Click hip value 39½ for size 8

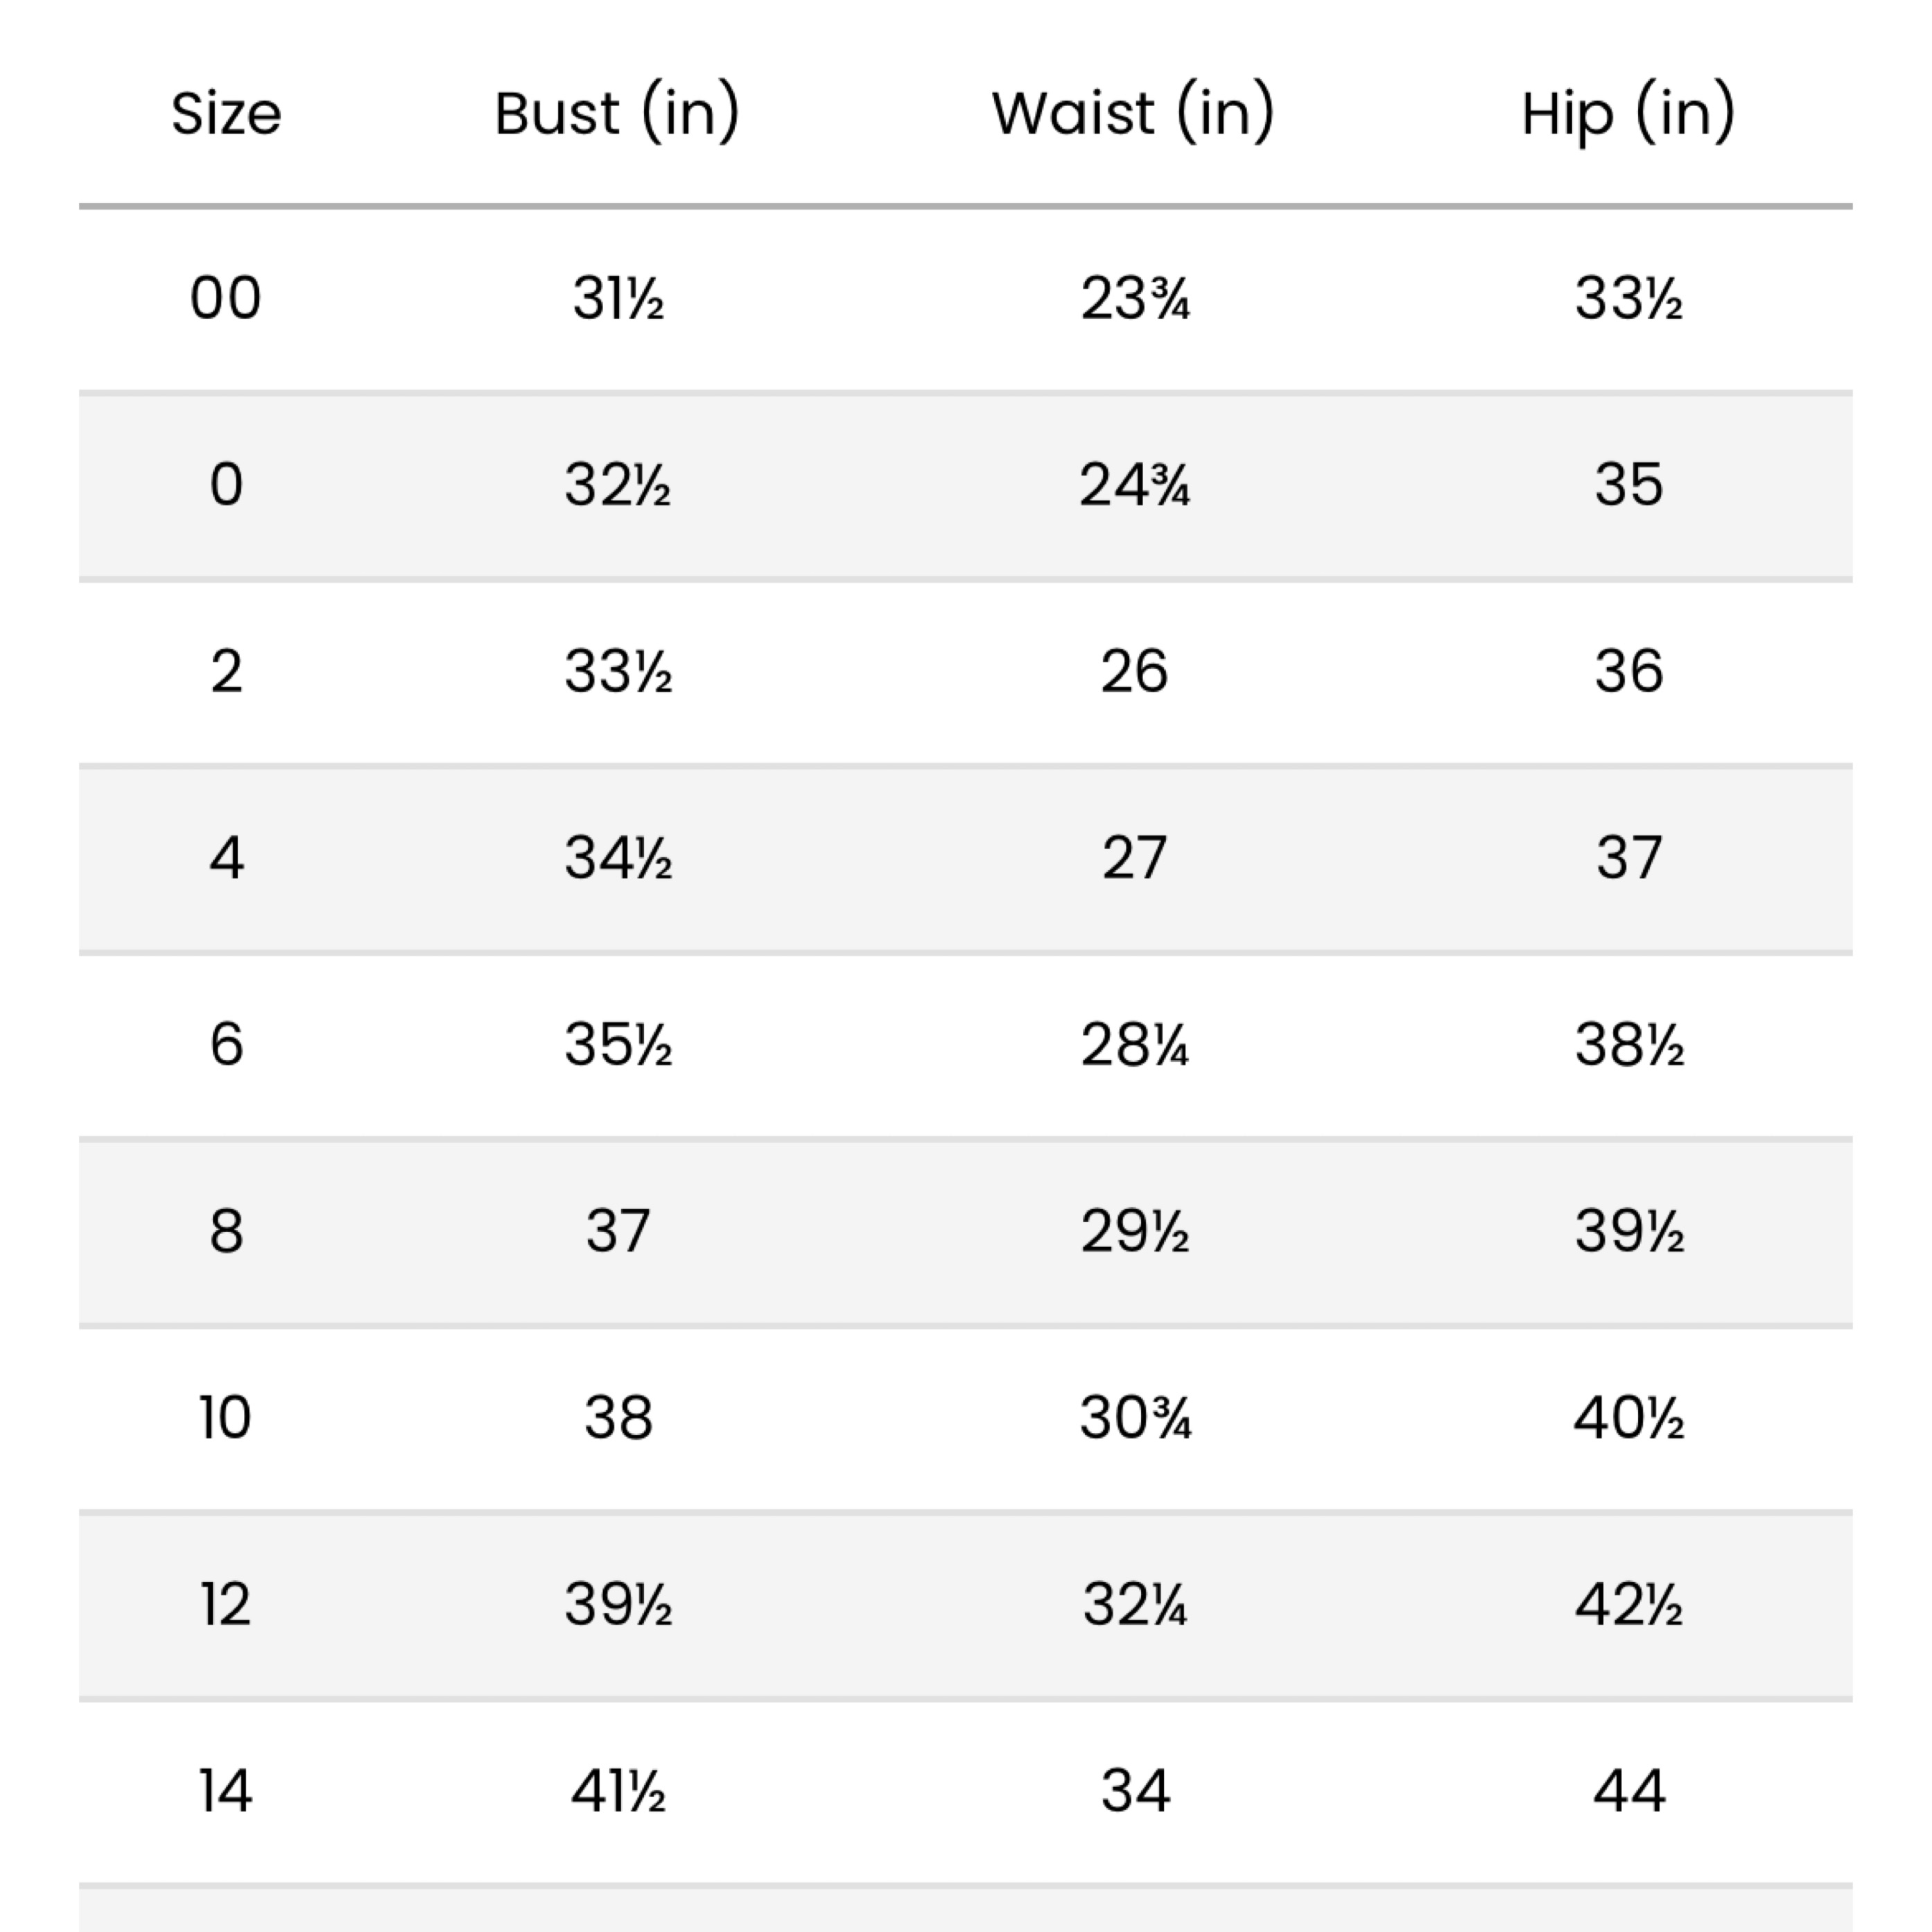coord(1629,1231)
